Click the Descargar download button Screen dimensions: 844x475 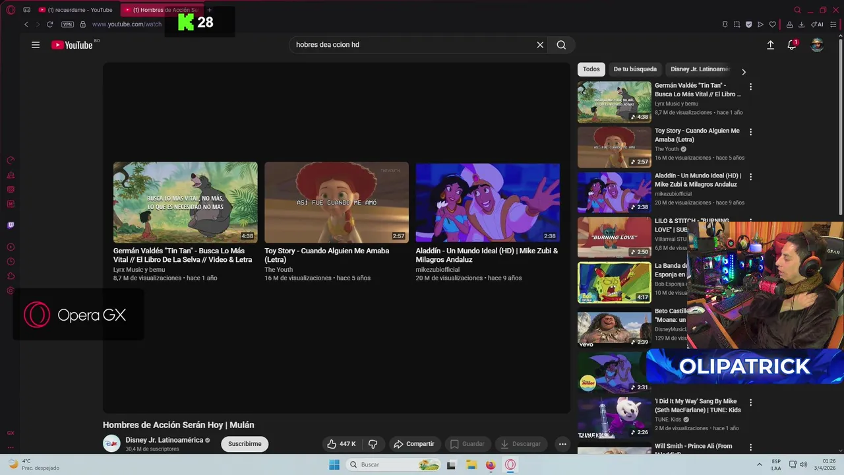[521, 444]
